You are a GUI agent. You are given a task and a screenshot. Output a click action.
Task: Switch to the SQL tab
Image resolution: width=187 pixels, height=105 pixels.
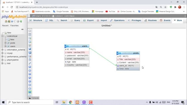point(49,20)
